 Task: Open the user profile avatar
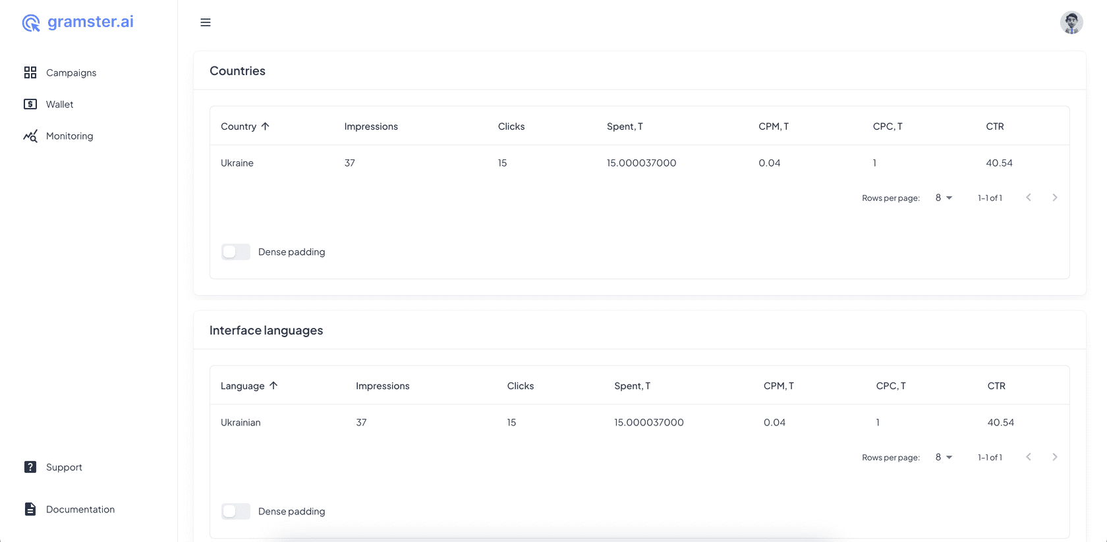[x=1071, y=22]
